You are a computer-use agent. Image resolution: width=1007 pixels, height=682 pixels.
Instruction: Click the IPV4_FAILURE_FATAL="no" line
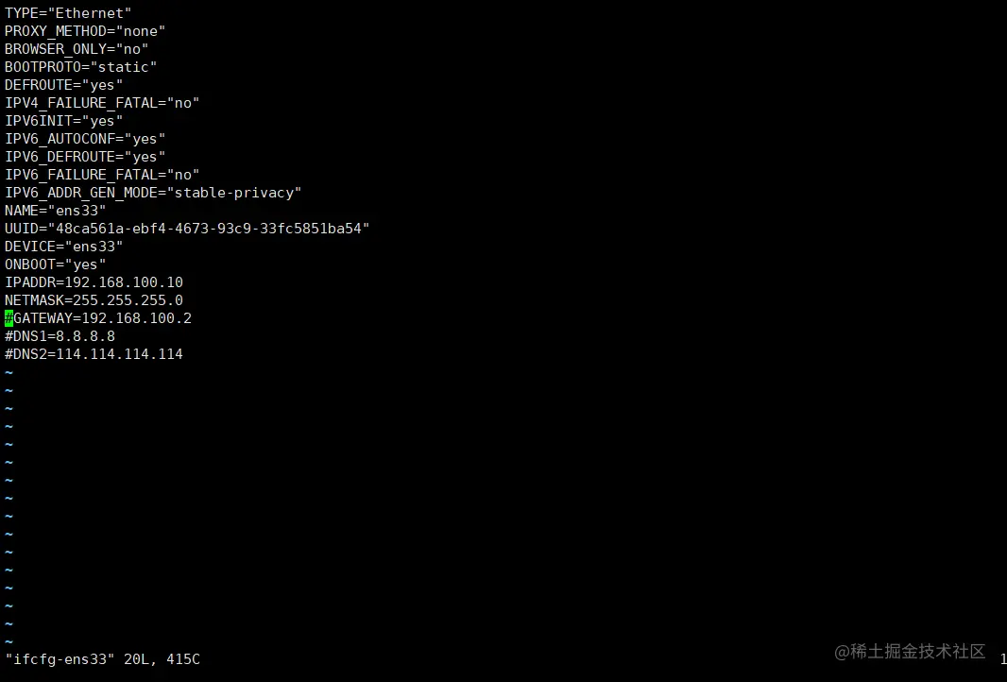[x=102, y=103]
